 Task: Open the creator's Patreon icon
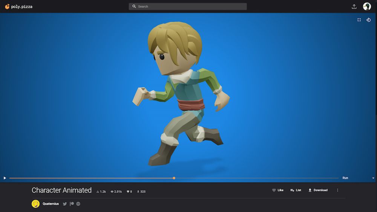tap(72, 204)
